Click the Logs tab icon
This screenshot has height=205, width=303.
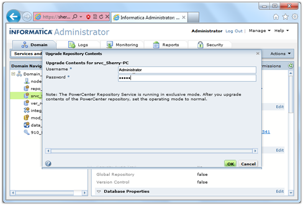coord(72,45)
